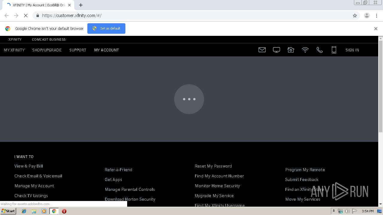Screen dimensions: 383x215
Task: Open red Opera icon in taskbar
Action: [x=64, y=211]
